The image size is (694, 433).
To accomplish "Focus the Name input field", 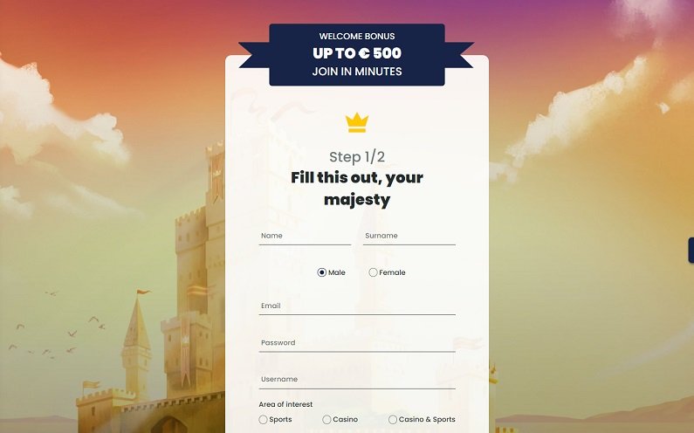I will [305, 236].
